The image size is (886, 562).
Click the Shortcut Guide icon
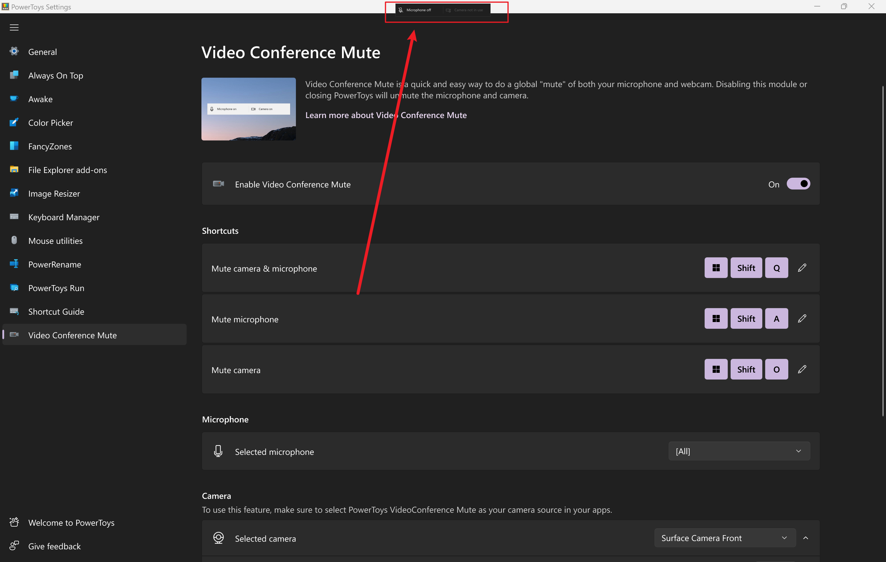(x=14, y=311)
